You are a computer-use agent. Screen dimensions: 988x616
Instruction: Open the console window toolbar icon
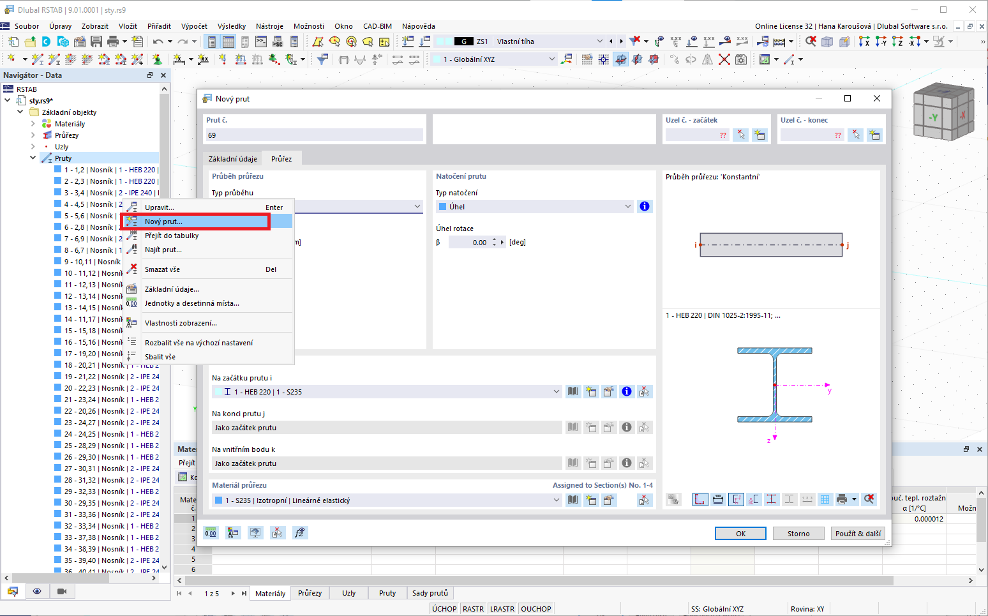261,41
